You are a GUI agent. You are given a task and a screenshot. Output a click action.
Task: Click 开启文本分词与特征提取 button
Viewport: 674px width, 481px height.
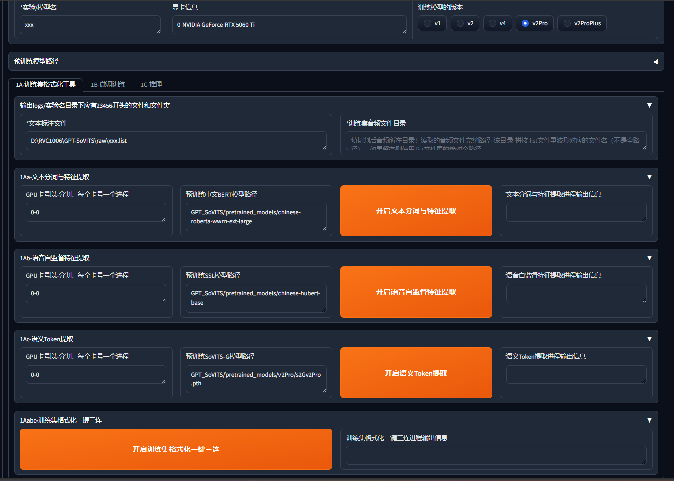point(416,211)
